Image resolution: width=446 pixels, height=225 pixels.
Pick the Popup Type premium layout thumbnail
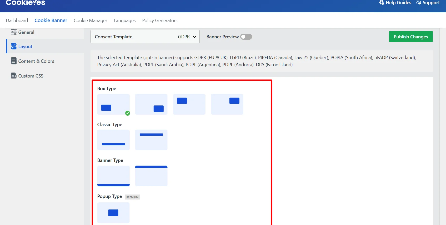click(x=113, y=213)
